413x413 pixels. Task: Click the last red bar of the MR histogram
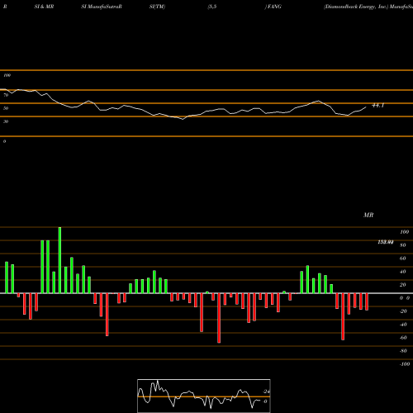click(x=367, y=301)
